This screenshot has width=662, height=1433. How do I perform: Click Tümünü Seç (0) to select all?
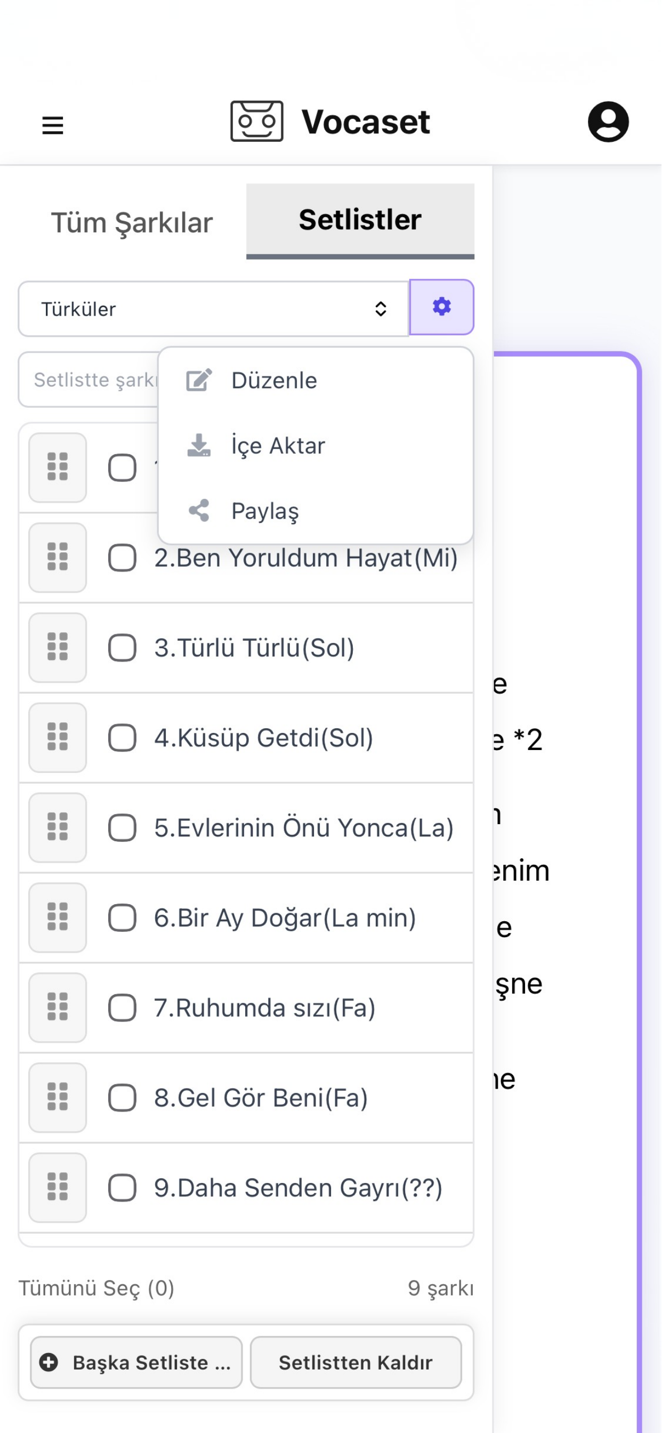pyautogui.click(x=97, y=1288)
